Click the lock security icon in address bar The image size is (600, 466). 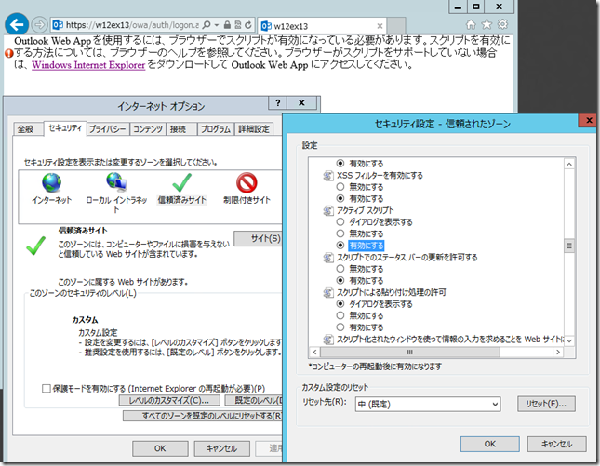click(227, 25)
